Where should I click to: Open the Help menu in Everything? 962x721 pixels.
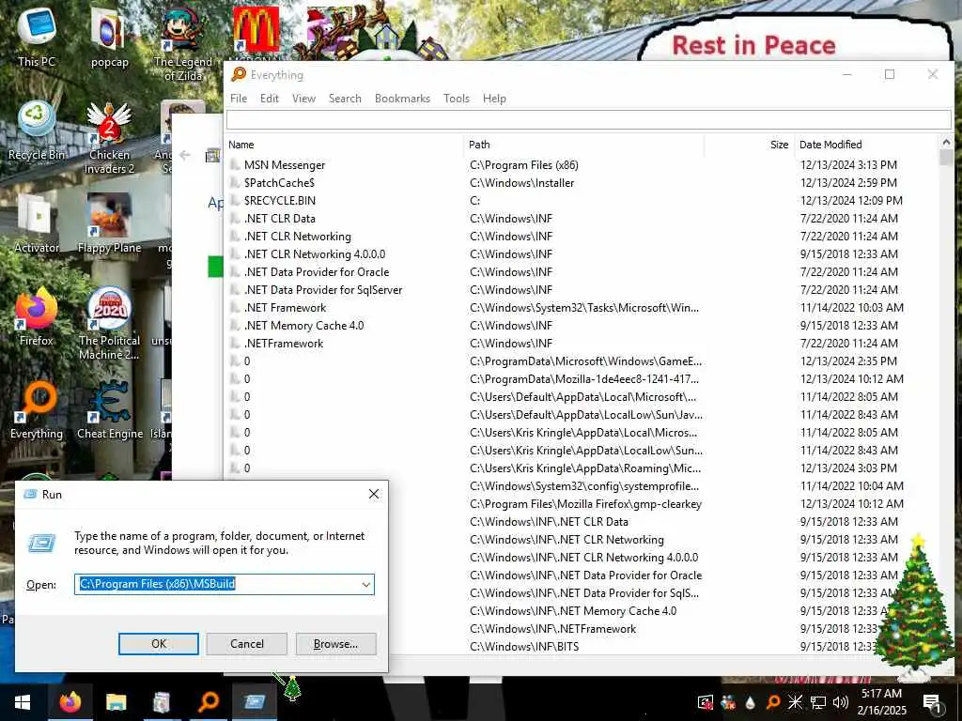pyautogui.click(x=494, y=98)
